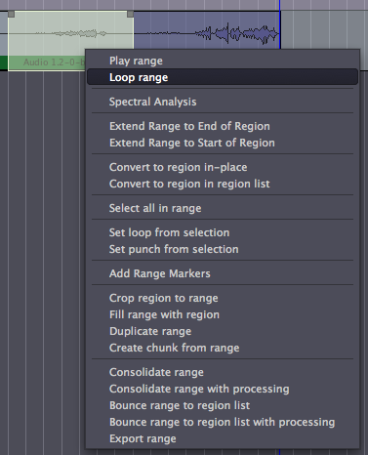Click the blue playhead line at the region end

click(x=280, y=24)
